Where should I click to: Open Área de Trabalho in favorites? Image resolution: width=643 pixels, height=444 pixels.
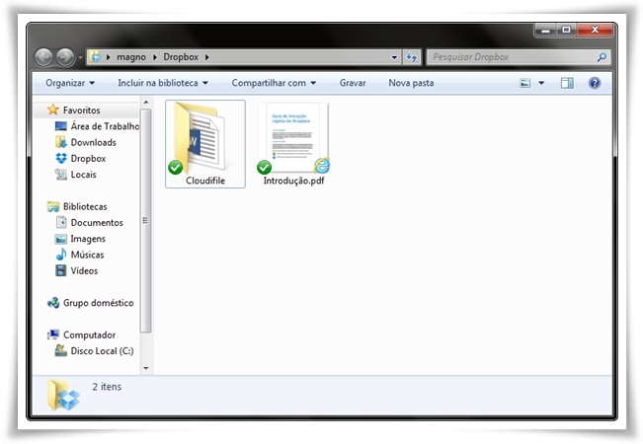pos(105,126)
